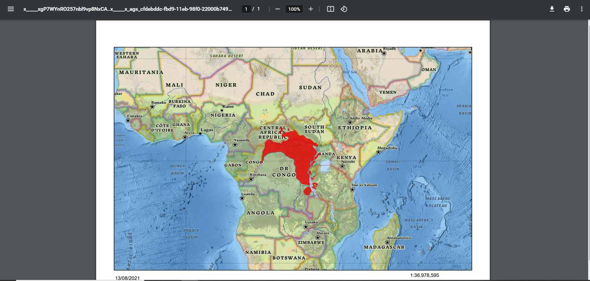The width and height of the screenshot is (590, 281).
Task: Click the map scale 1:36,978,595 text
Action: pos(425,275)
